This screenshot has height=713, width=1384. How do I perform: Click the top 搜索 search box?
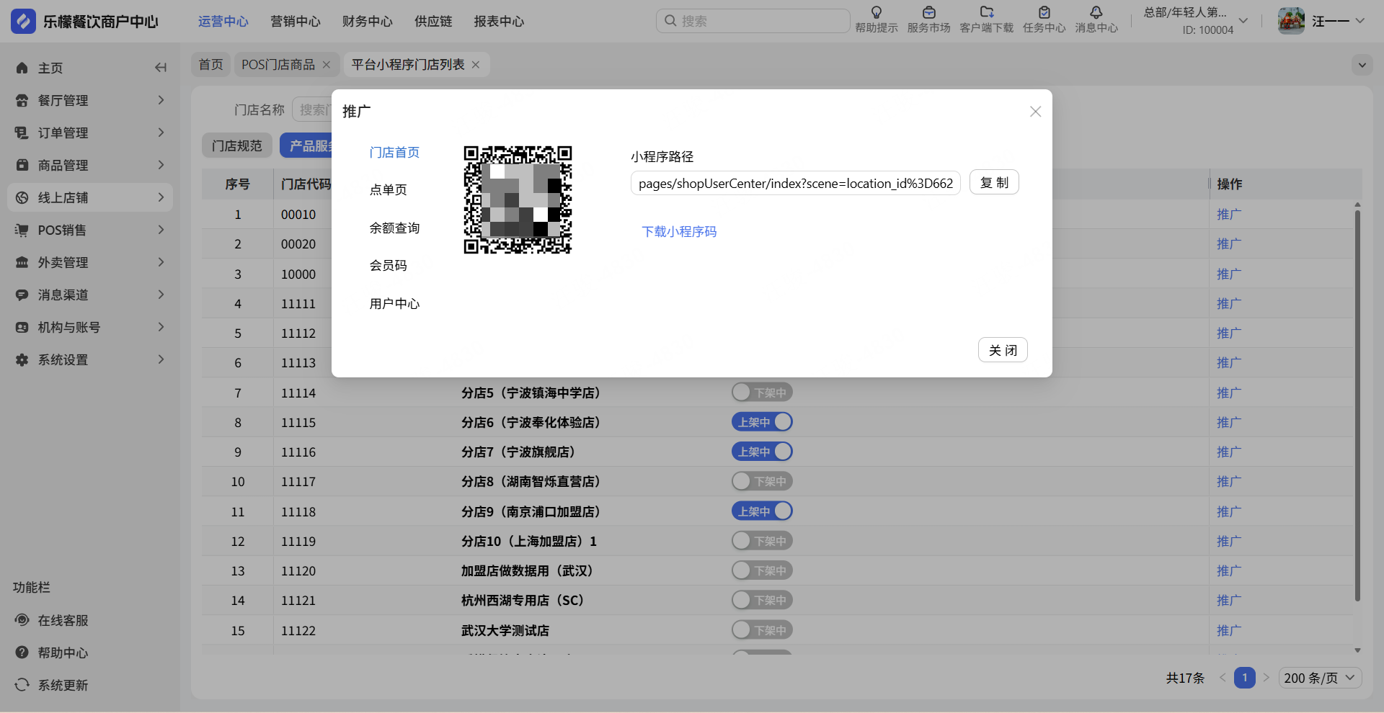point(753,21)
